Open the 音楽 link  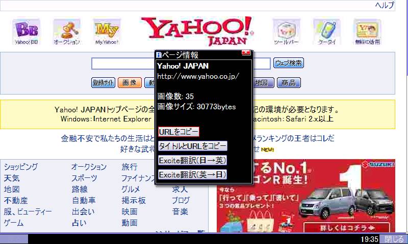pos(180,211)
